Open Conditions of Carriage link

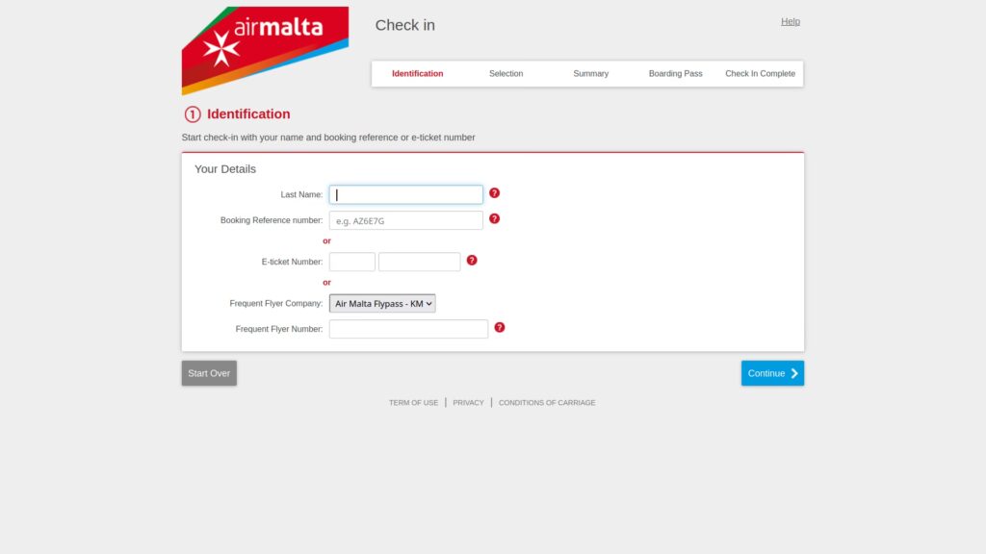[x=546, y=403]
